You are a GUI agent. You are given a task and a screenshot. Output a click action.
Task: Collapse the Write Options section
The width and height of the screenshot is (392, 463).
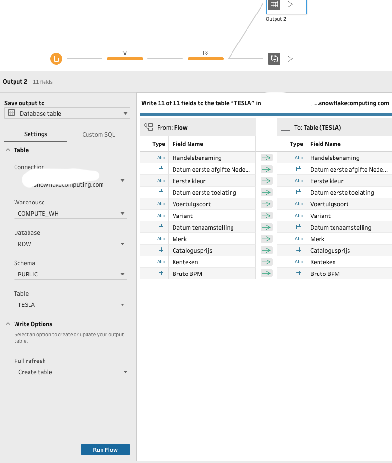8,324
